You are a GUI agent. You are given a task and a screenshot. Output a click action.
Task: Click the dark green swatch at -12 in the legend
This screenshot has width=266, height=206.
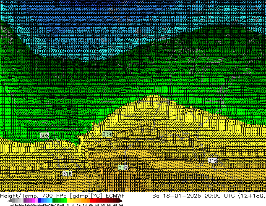pos(54,201)
